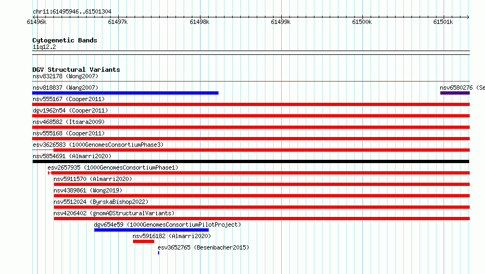Click the 61498k ruler tick label
Image resolution: width=485 pixels, height=274 pixels.
[x=199, y=22]
